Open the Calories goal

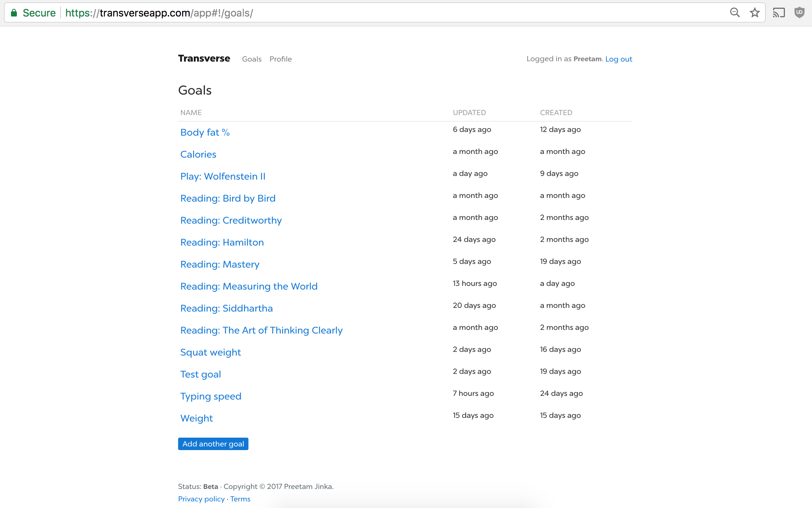point(198,154)
